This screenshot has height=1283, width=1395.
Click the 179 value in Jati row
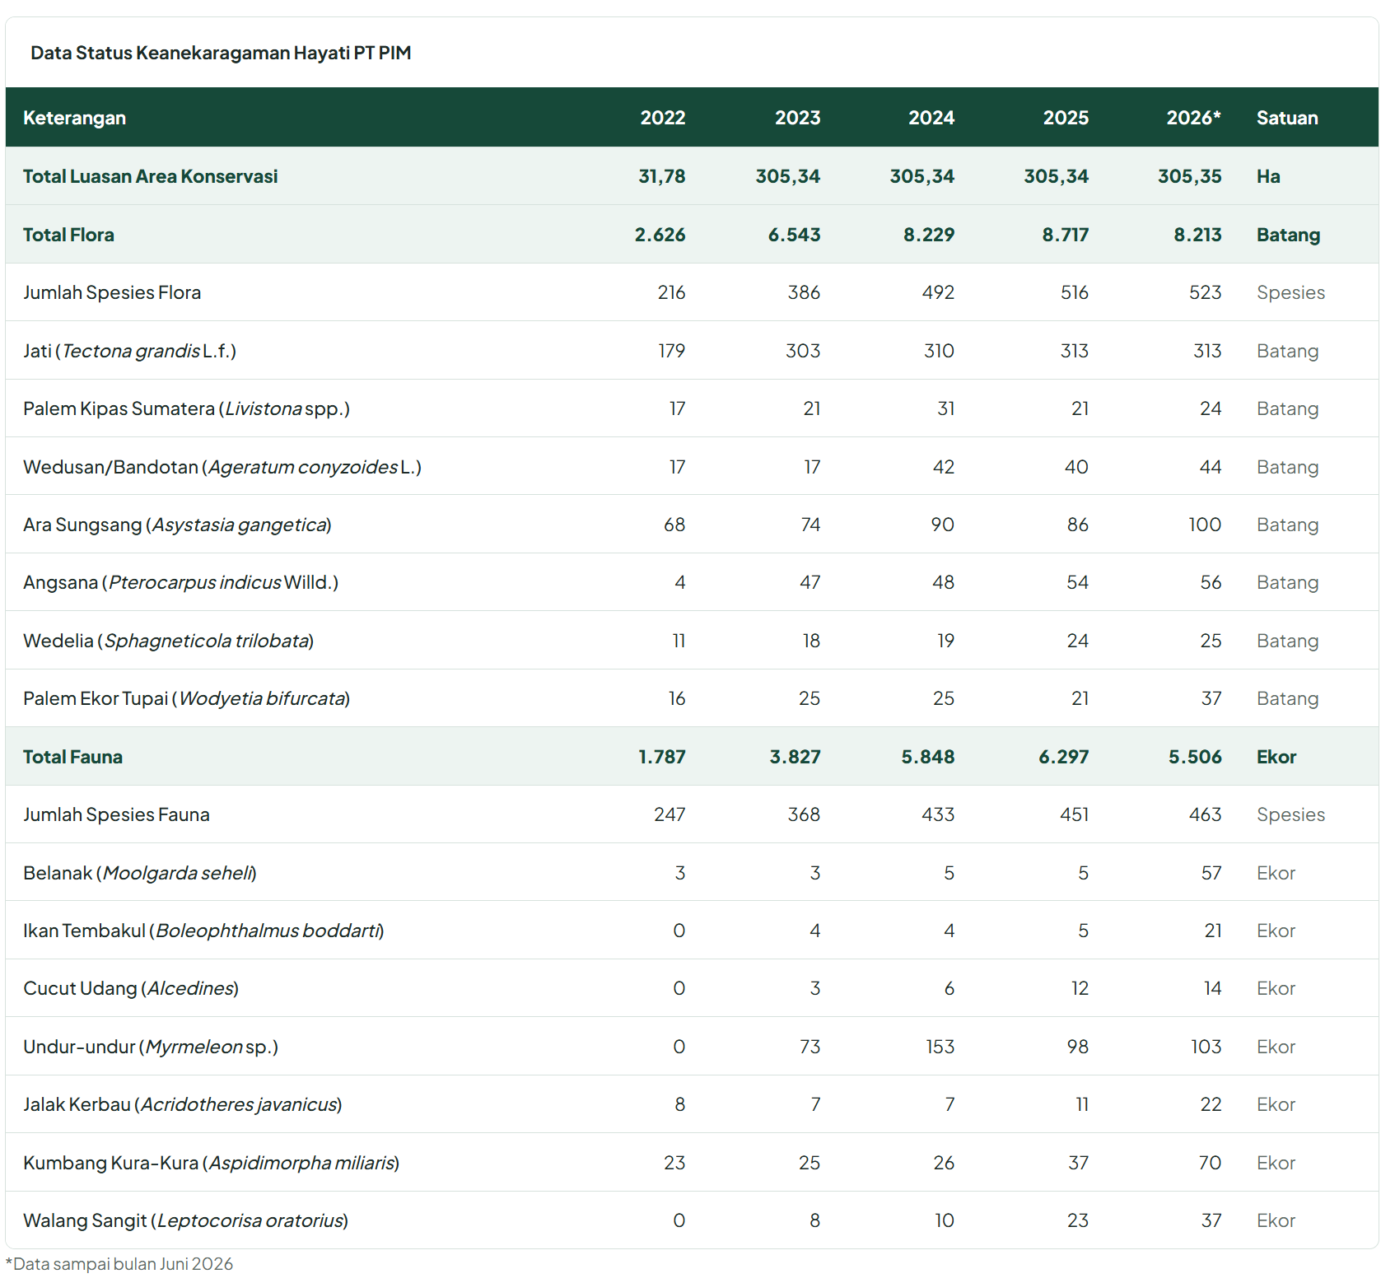pos(671,351)
